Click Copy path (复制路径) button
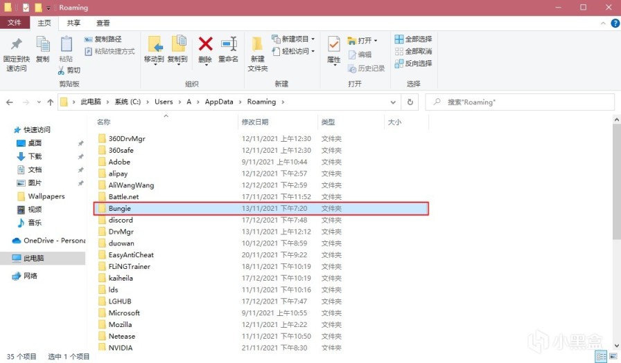Viewport: 621px width, 363px height. coord(103,39)
